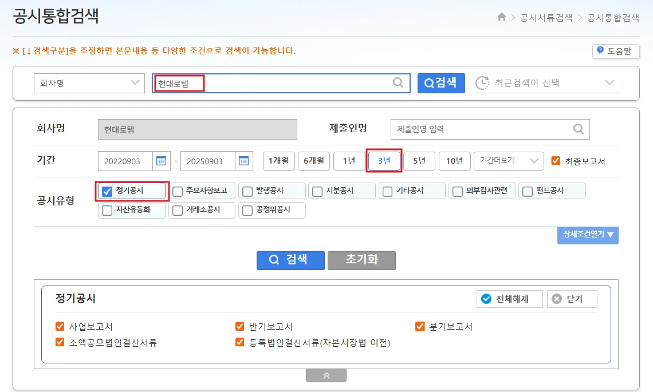This screenshot has width=653, height=392.
Task: Check the 공정위공시 checkbox
Action: tap(247, 211)
